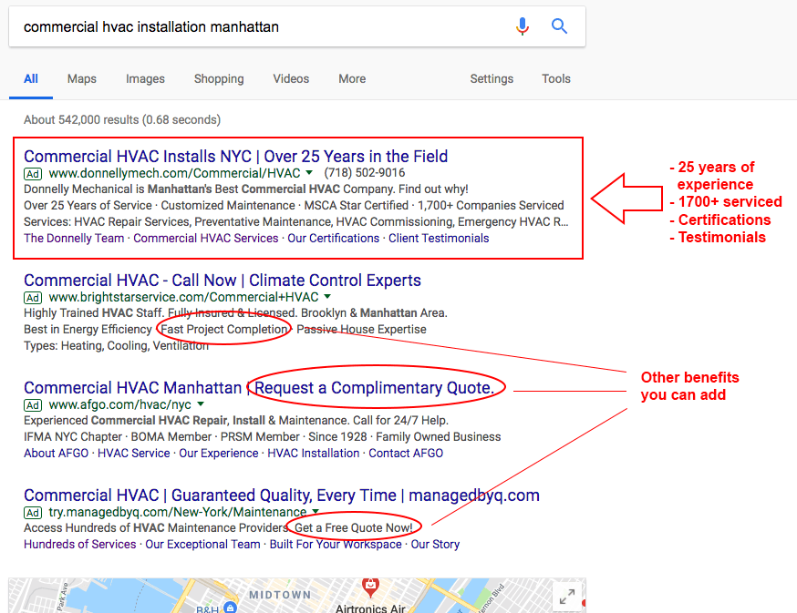Click 'About 542,000 results' count text
The image size is (797, 613).
coord(122,120)
